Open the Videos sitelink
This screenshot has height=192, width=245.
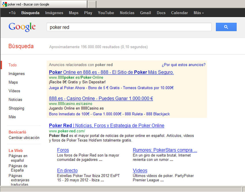140,170
